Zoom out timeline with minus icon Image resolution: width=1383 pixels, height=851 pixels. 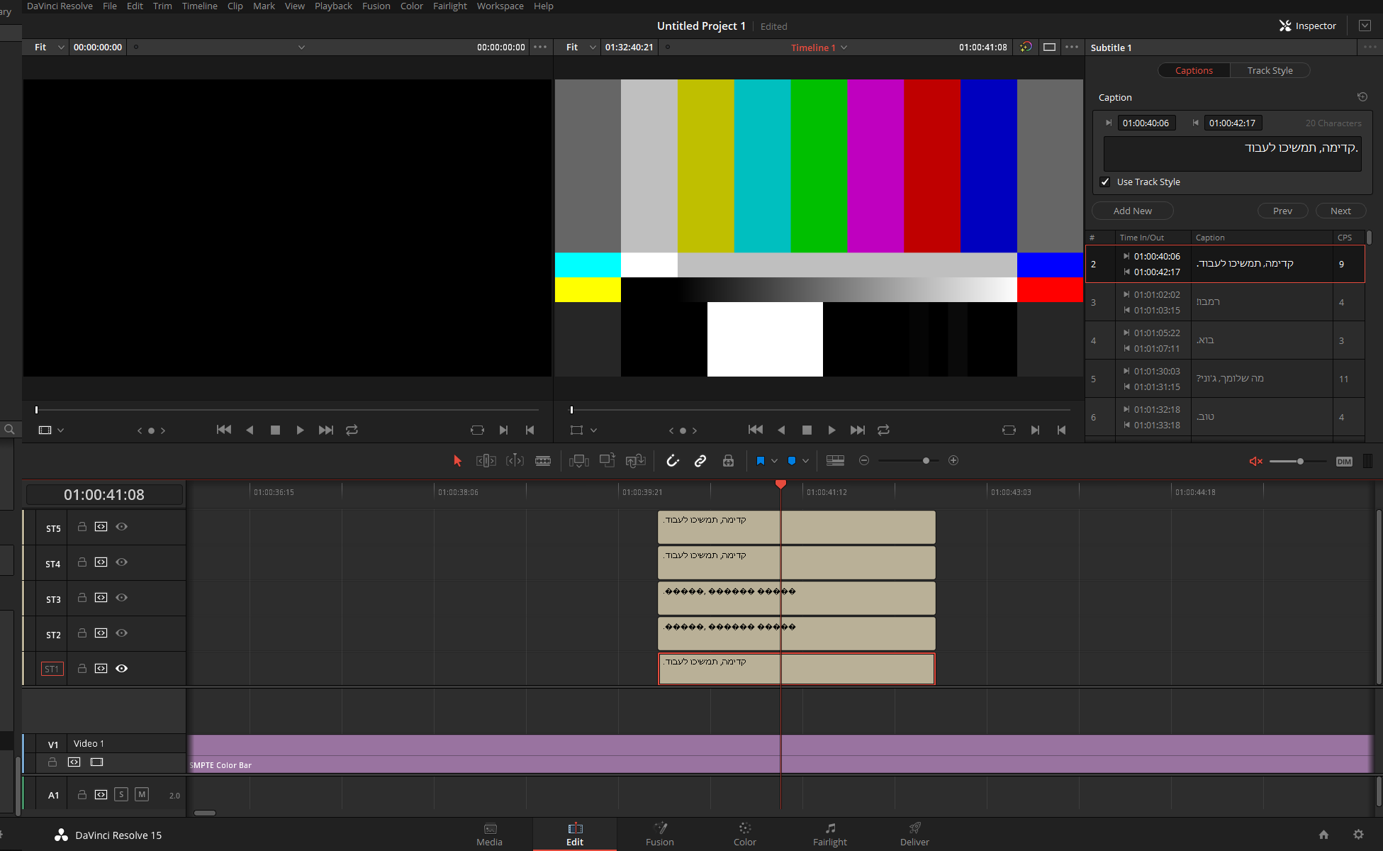click(x=864, y=461)
